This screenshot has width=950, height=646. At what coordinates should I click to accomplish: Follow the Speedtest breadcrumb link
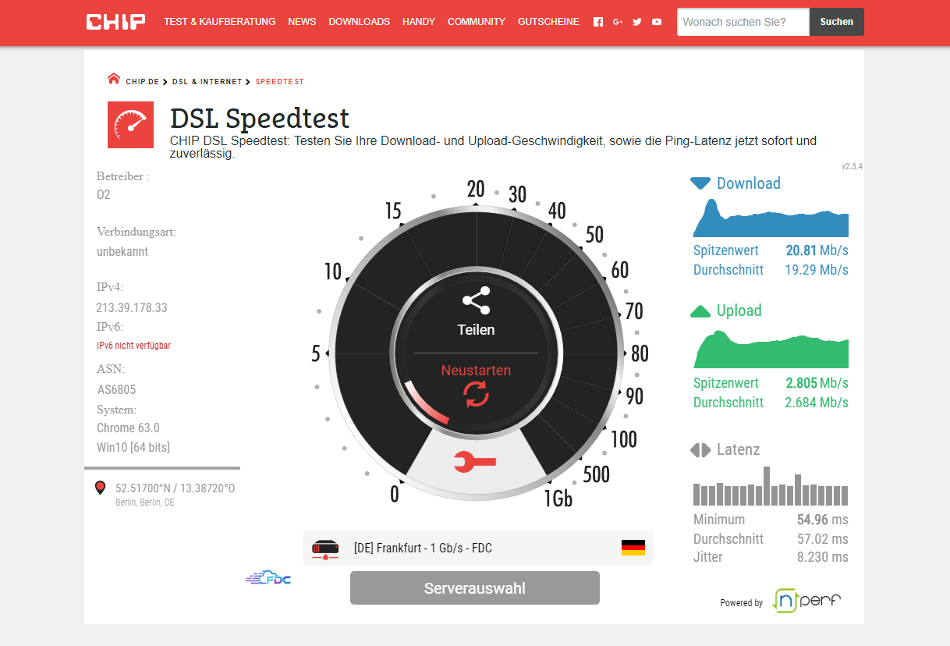tap(280, 81)
